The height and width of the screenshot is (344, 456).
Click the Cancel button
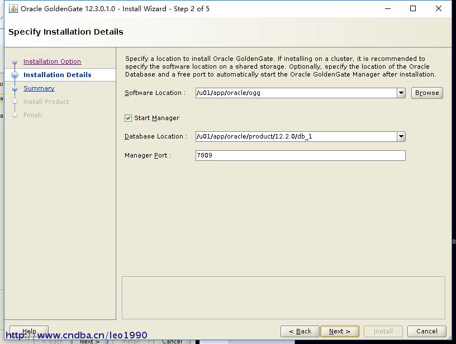(x=426, y=331)
